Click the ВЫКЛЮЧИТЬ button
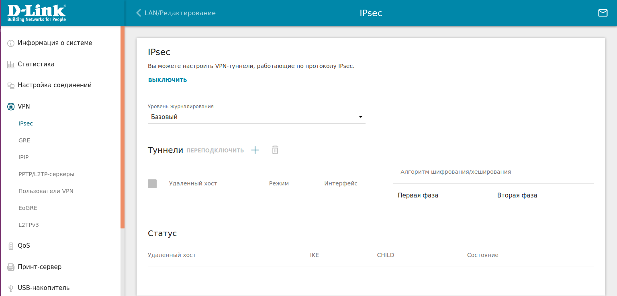Viewport: 617px width, 296px height. (x=168, y=80)
